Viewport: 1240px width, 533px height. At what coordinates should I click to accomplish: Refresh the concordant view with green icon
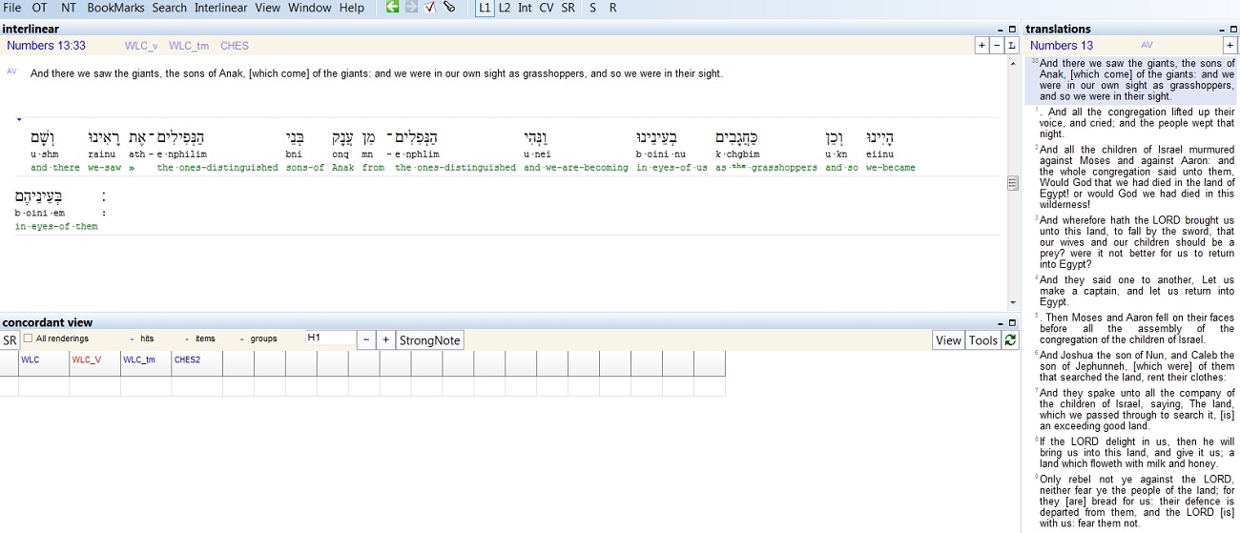click(1010, 340)
